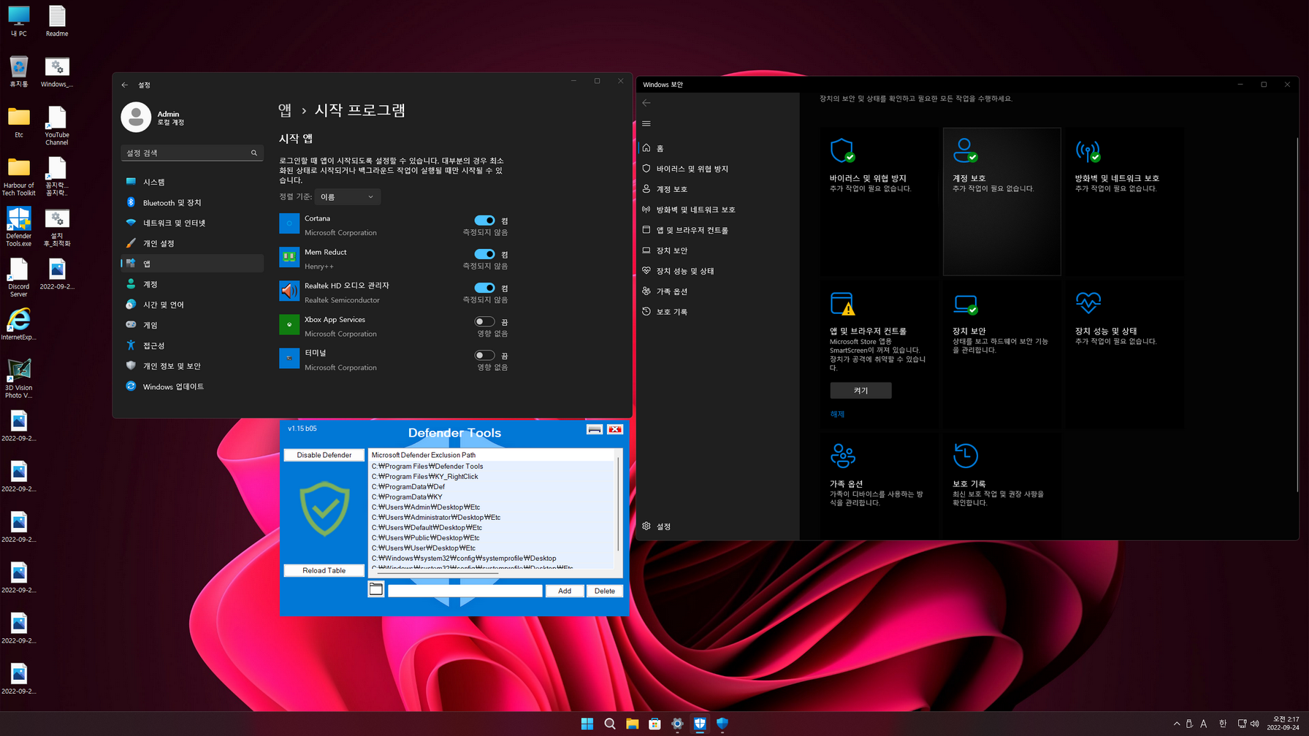The height and width of the screenshot is (736, 1309).
Task: Click Mem Reduct app icon in startup list
Action: (289, 257)
